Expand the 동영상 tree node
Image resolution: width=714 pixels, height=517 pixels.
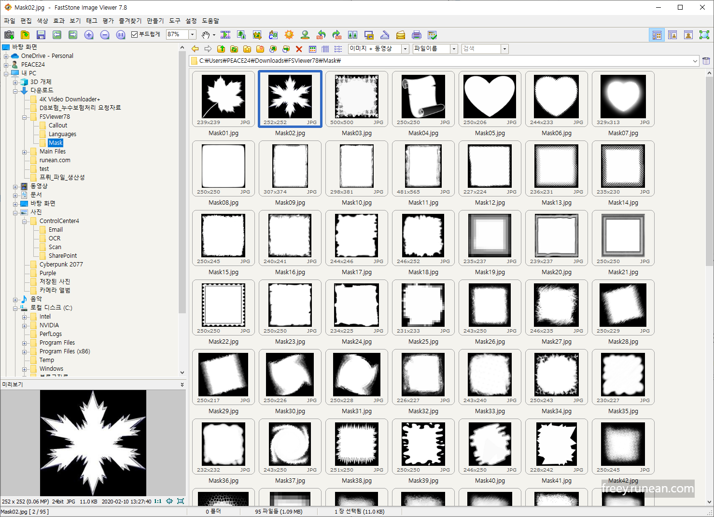(15, 186)
